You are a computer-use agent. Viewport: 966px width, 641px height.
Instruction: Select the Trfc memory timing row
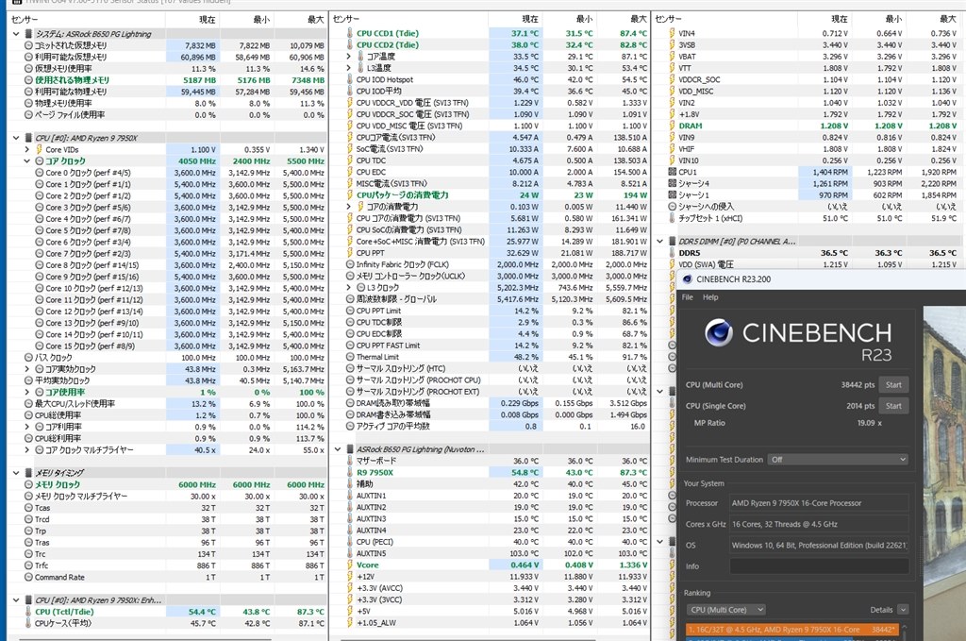(x=168, y=565)
